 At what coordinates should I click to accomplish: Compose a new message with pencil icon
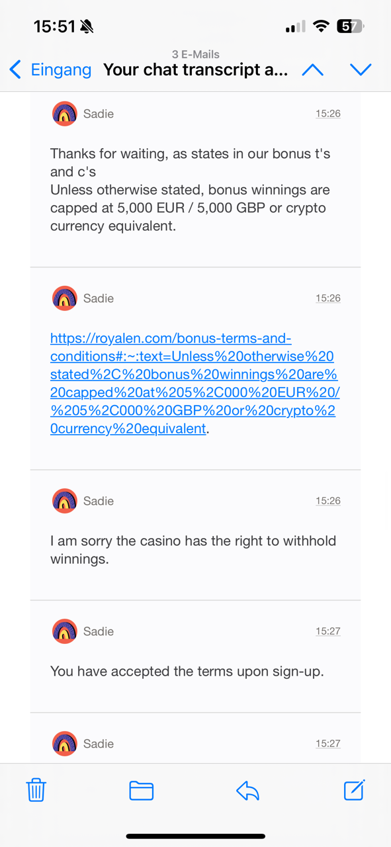point(354,789)
